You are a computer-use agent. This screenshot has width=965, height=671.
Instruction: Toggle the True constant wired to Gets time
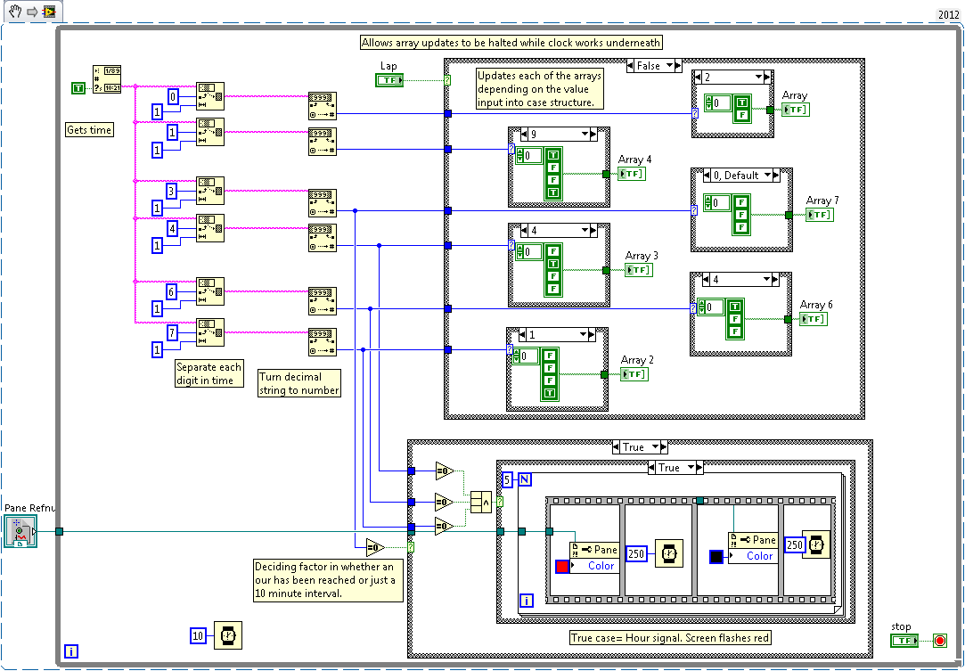click(78, 88)
